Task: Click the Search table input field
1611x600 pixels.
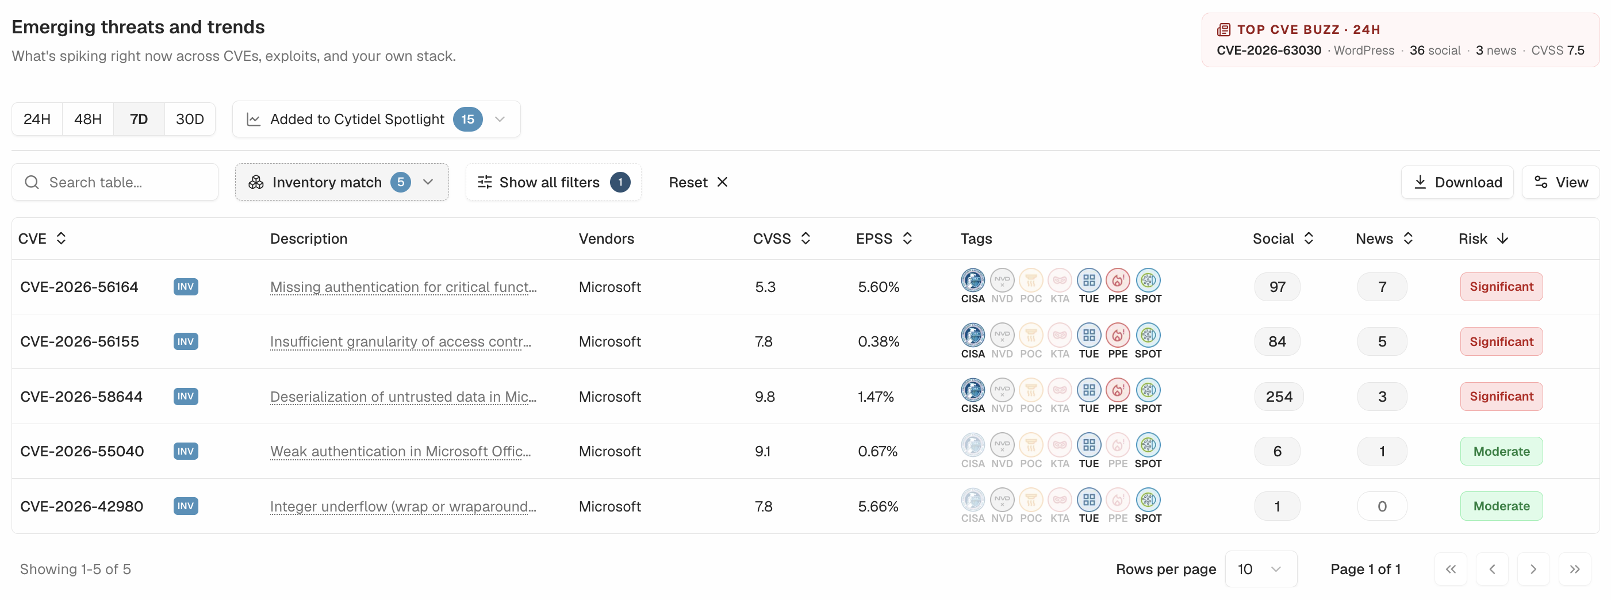Action: click(x=115, y=183)
